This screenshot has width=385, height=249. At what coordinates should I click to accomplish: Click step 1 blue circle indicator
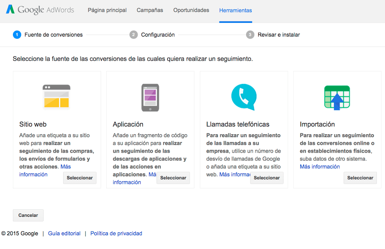(x=17, y=35)
